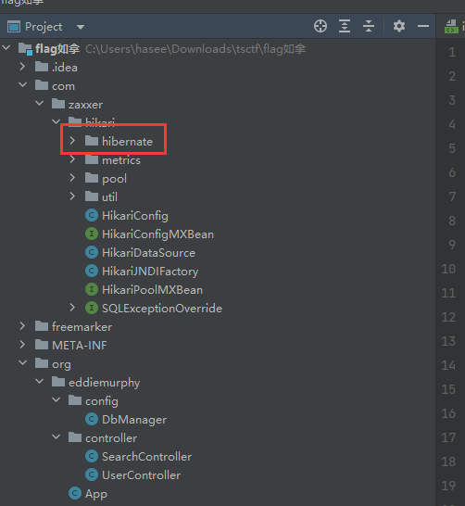Select the App class

(x=96, y=494)
